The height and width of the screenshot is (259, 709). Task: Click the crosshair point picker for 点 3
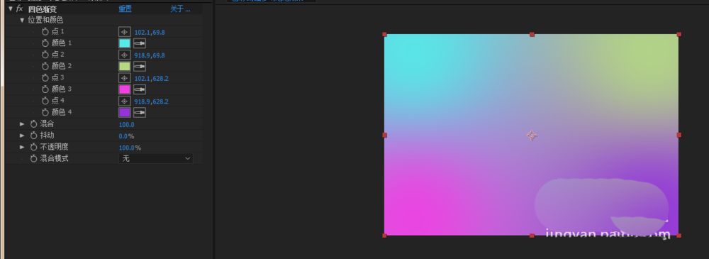pos(124,78)
